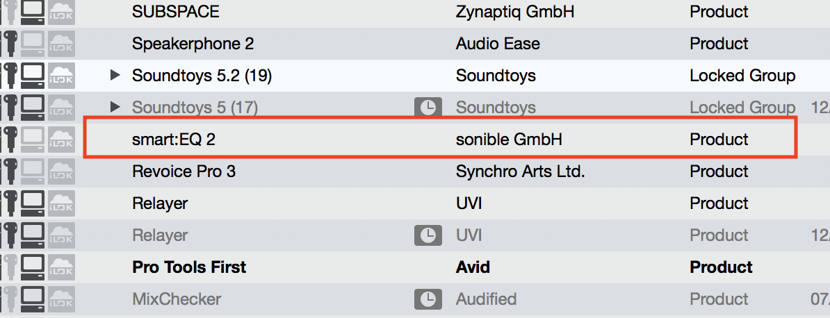Click the clock icon on the greyed Relayer row
The image size is (830, 318).
[x=428, y=235]
